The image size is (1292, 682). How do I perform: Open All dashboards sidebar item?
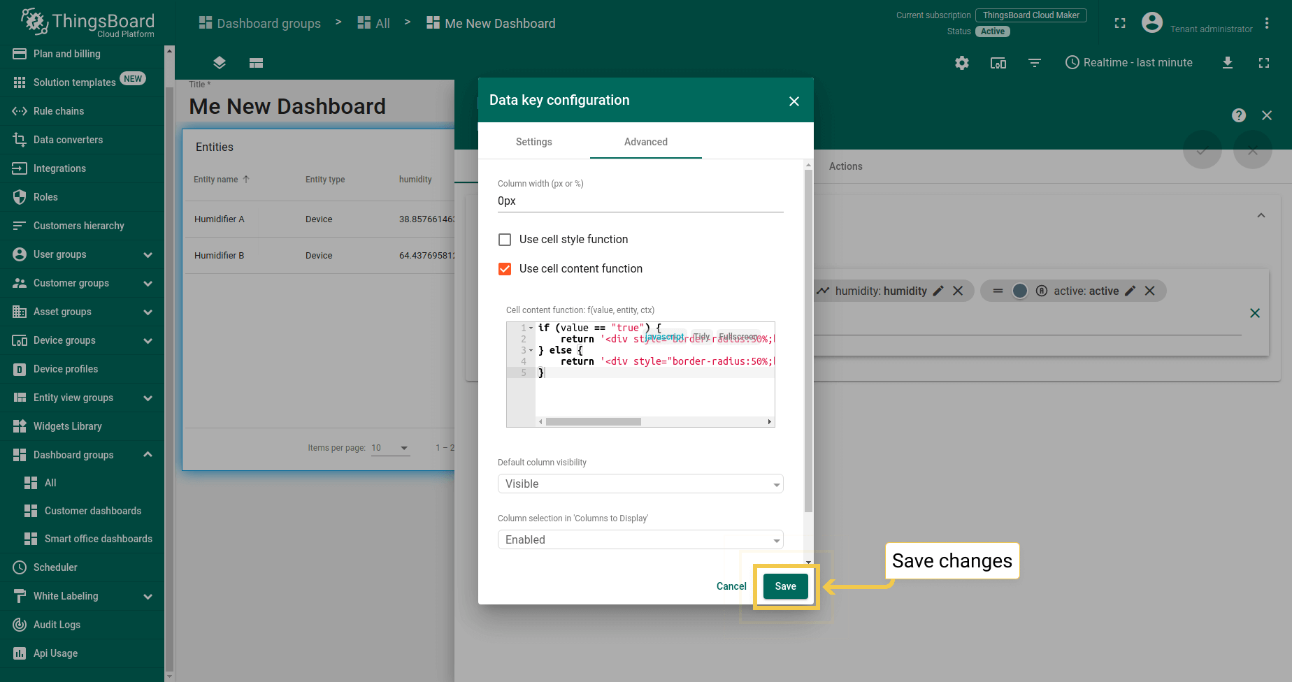pos(82,483)
